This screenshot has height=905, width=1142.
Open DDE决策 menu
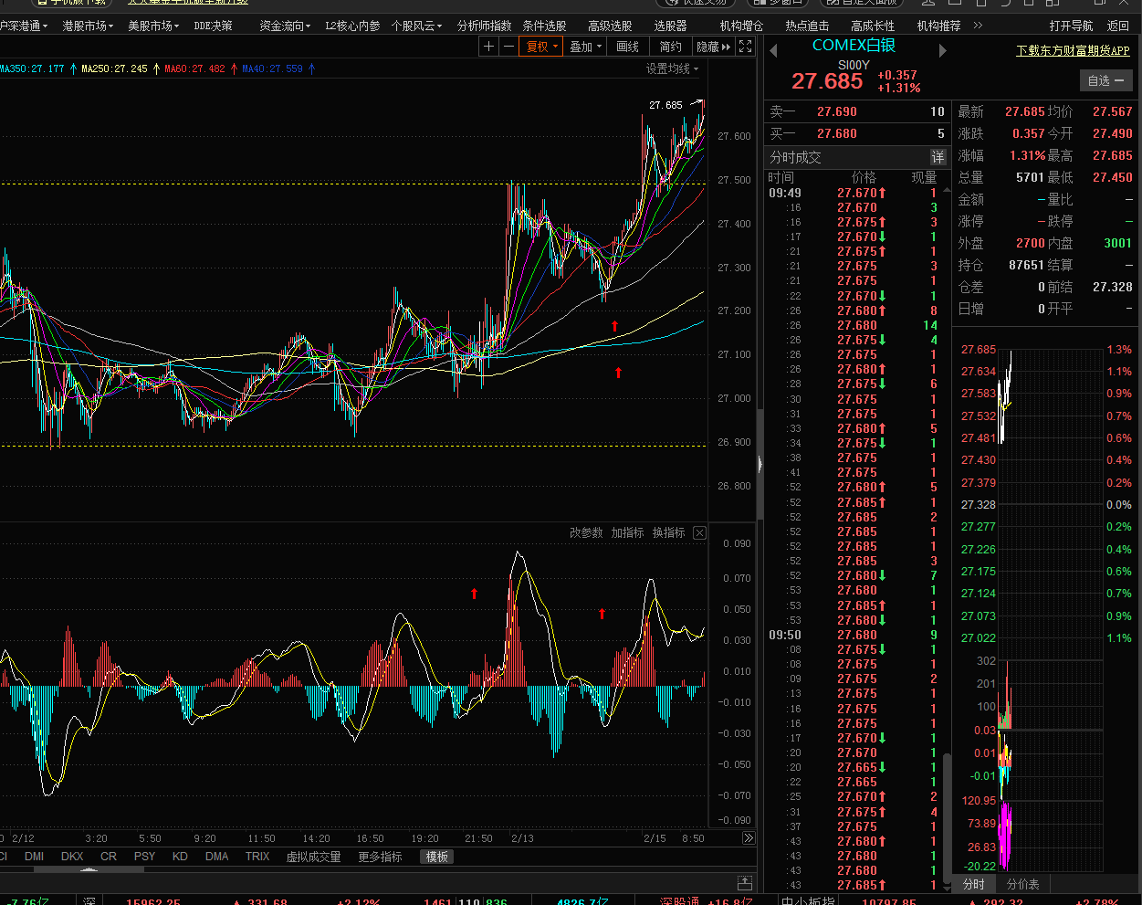click(213, 26)
